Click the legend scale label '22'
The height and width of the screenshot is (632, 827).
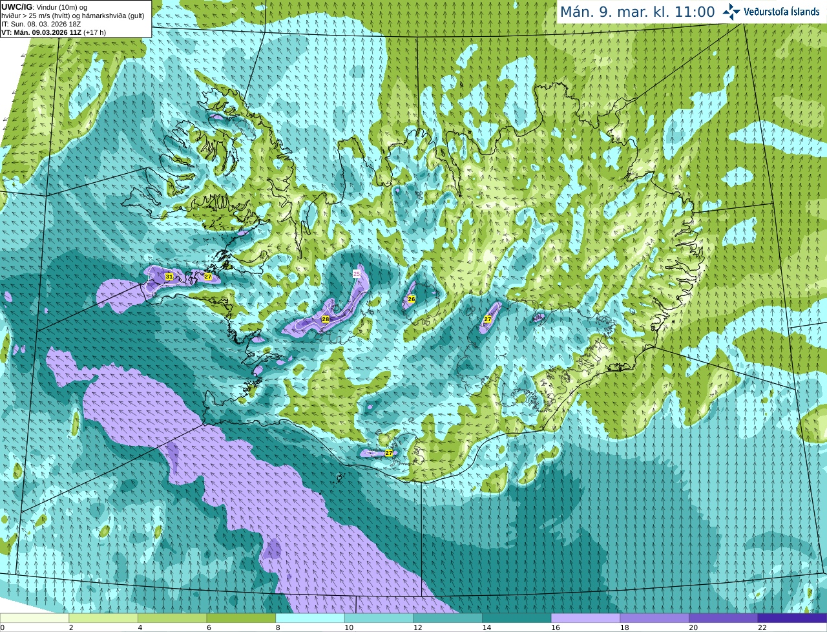tap(762, 627)
